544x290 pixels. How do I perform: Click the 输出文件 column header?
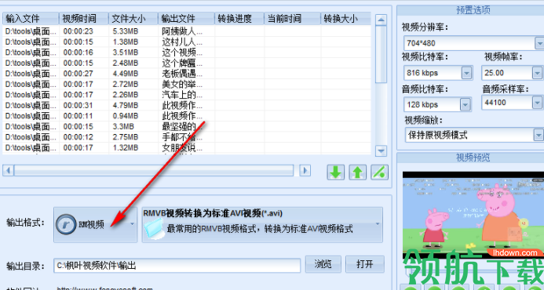pyautogui.click(x=186, y=18)
